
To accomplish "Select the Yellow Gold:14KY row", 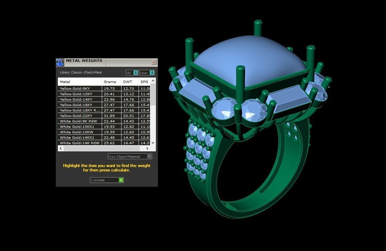I will coord(104,99).
